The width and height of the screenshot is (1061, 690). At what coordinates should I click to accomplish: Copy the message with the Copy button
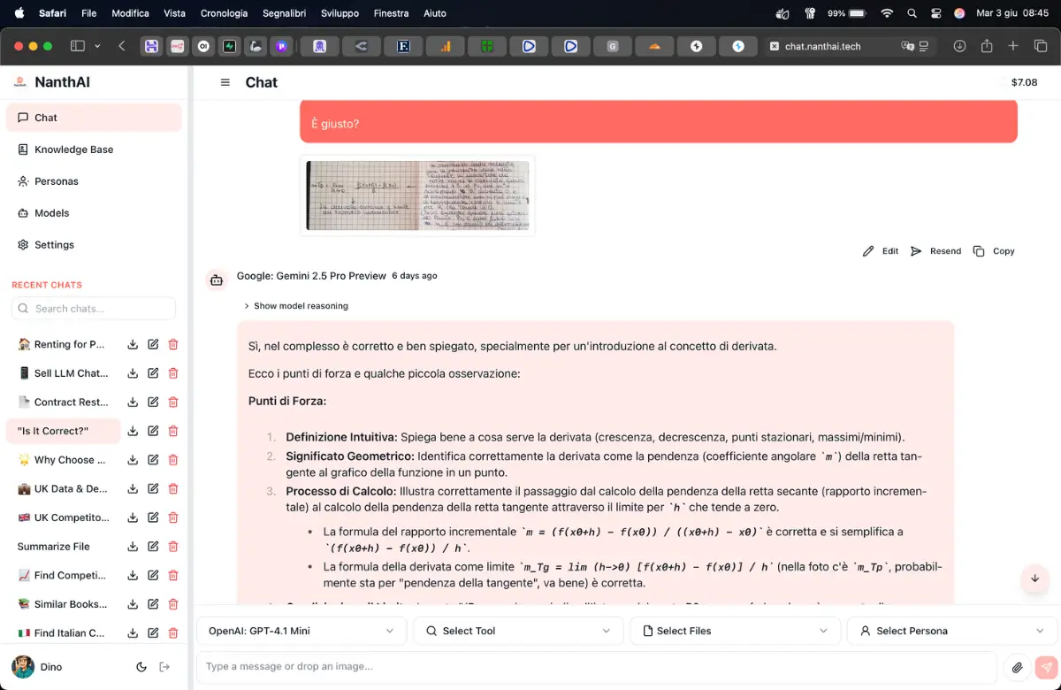pos(994,251)
